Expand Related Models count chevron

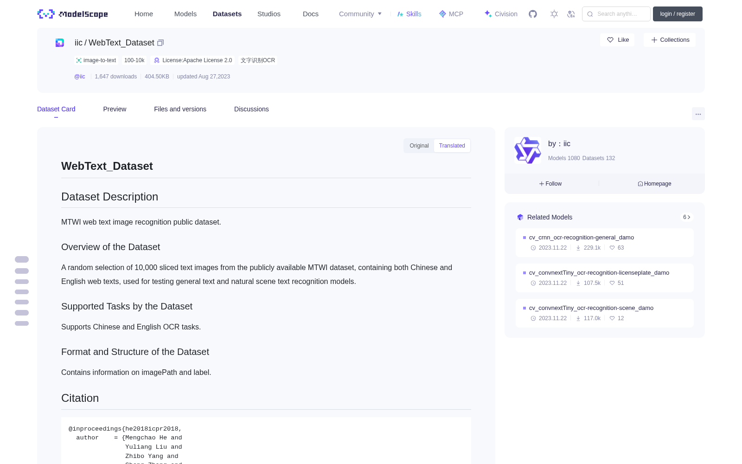[687, 217]
